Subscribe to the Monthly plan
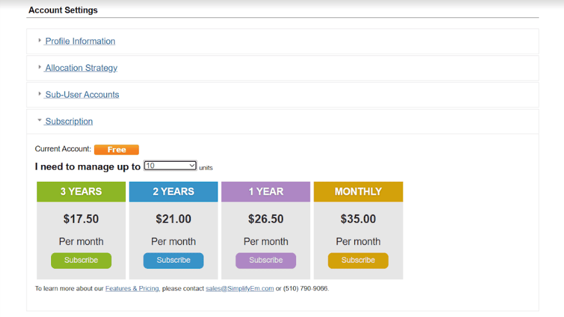 (x=358, y=260)
